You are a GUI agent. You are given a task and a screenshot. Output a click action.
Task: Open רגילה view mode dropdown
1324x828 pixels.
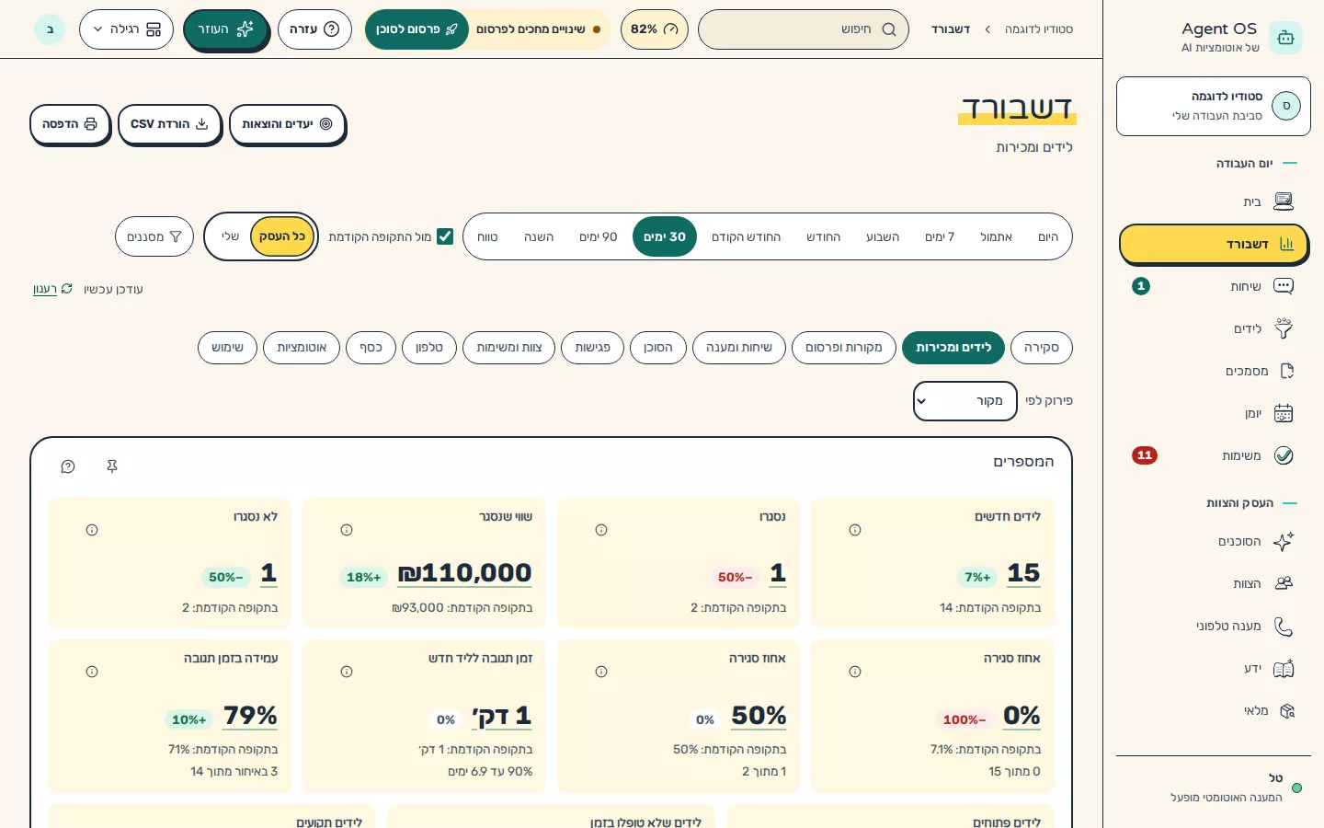pyautogui.click(x=126, y=29)
